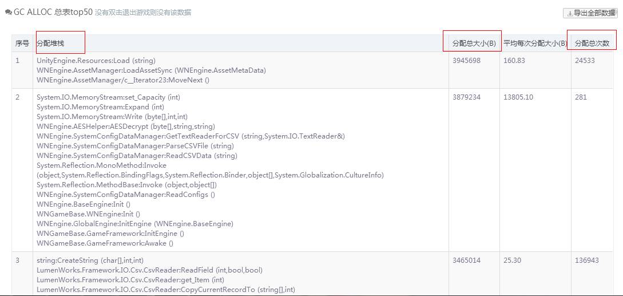Select the GC ALLOC 总表top50 title text
The width and height of the screenshot is (623, 296).
54,13
